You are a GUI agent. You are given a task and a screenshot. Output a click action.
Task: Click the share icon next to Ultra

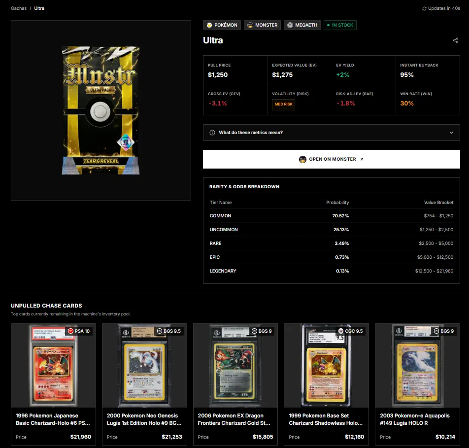pyautogui.click(x=456, y=40)
